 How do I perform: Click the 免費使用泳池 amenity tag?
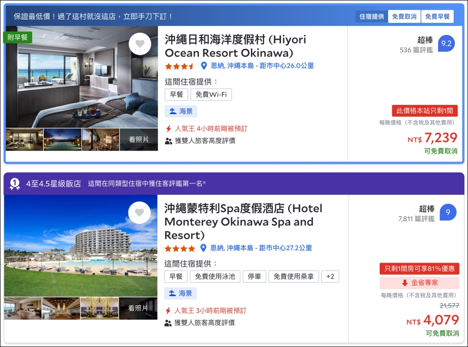click(x=215, y=277)
